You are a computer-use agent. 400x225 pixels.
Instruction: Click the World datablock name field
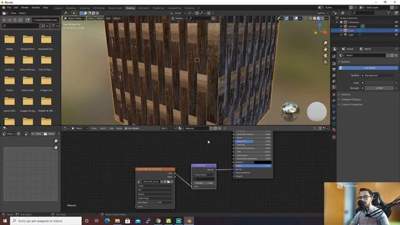point(365,56)
